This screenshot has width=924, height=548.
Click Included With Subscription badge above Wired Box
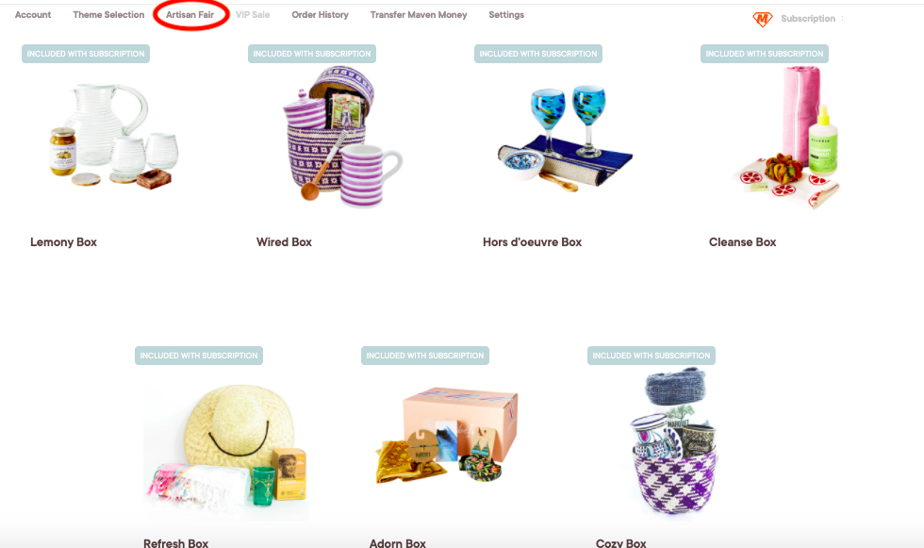(x=312, y=54)
